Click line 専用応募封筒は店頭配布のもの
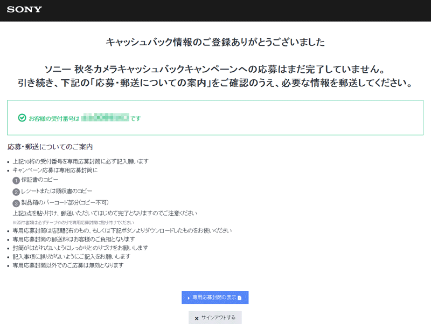Image resolution: width=431 pixels, height=328 pixels. click(122, 230)
